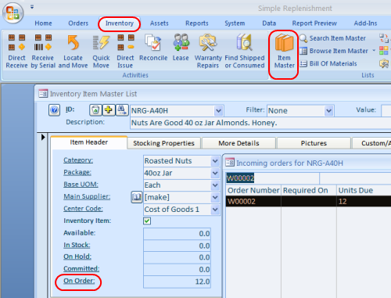Image resolution: width=391 pixels, height=298 pixels.
Task: Click the Order Number column header
Action: [253, 190]
